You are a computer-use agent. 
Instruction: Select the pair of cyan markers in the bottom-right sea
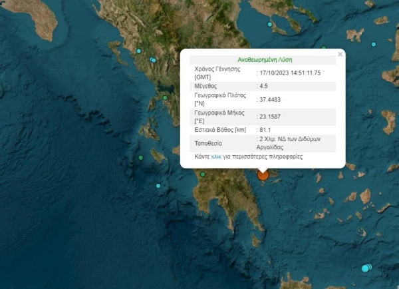click(x=366, y=268)
